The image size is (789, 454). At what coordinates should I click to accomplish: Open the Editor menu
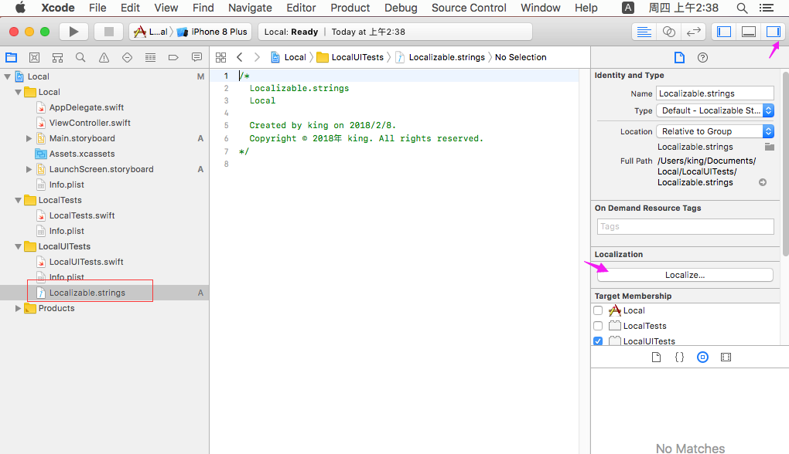click(301, 8)
